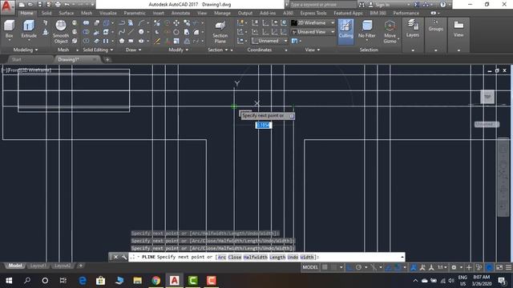Viewport: 513px width, 288px height.
Task: Select the Polygon draw tool
Action: click(x=122, y=41)
